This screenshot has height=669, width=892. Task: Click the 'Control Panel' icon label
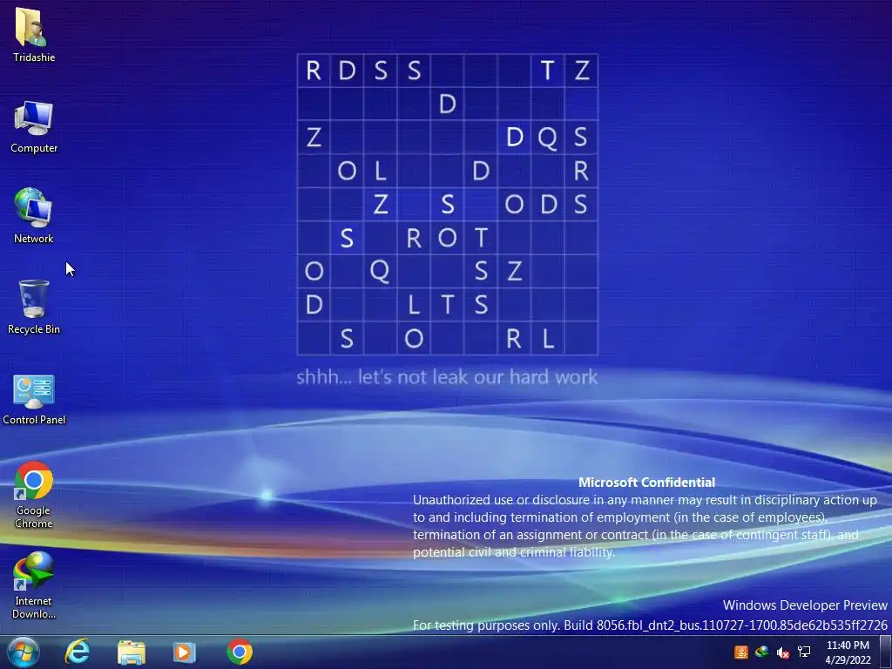coord(34,420)
